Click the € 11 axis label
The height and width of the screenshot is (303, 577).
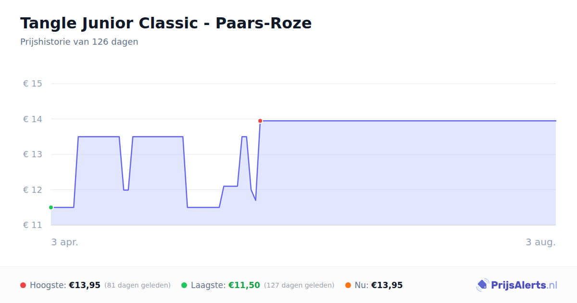coord(33,225)
